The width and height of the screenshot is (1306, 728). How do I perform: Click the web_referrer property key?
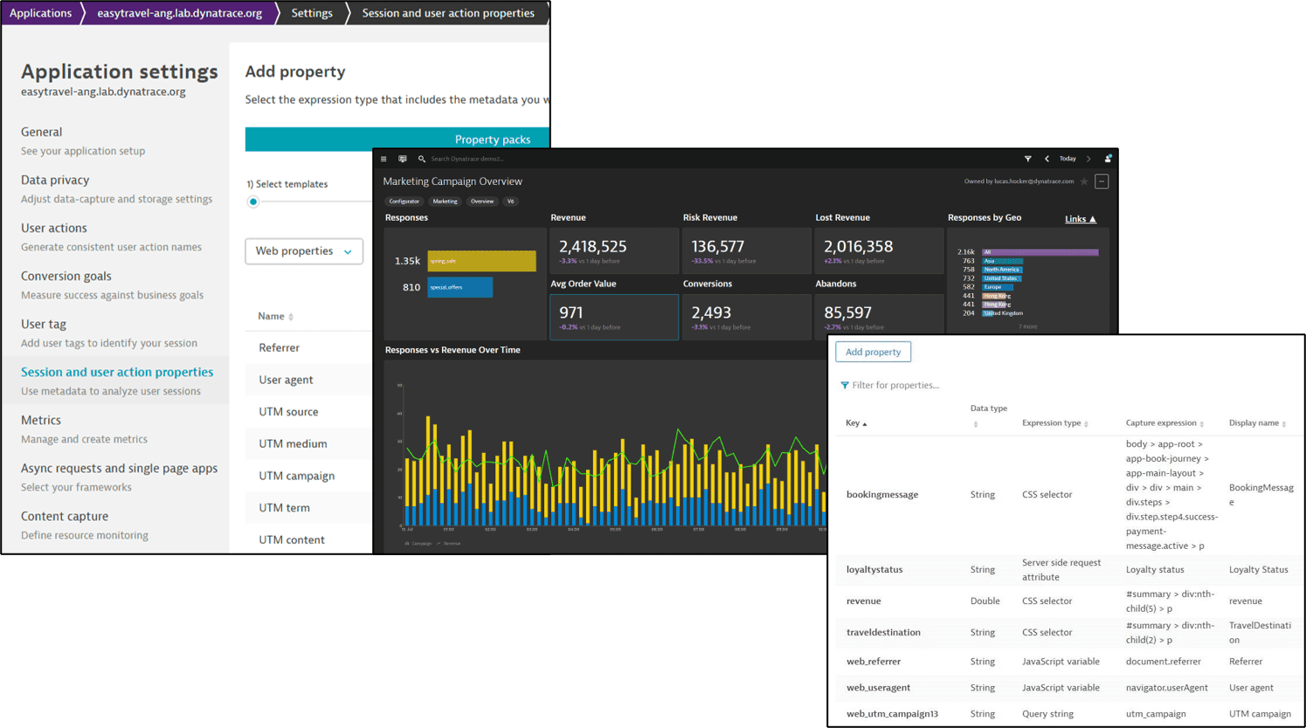pyautogui.click(x=874, y=662)
